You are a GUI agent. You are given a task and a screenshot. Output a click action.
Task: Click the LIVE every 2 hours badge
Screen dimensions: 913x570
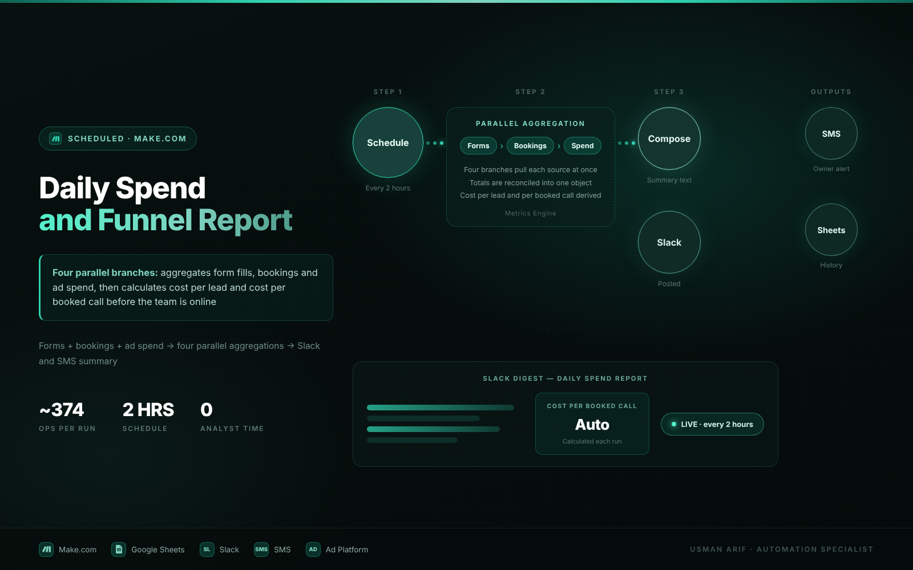tap(712, 424)
